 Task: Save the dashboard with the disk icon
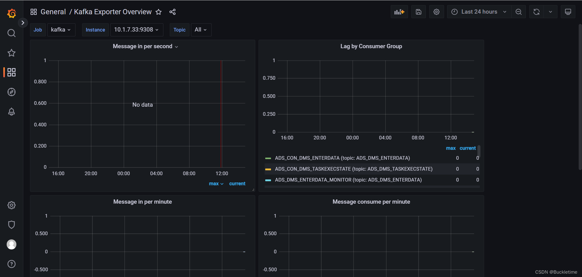[419, 12]
